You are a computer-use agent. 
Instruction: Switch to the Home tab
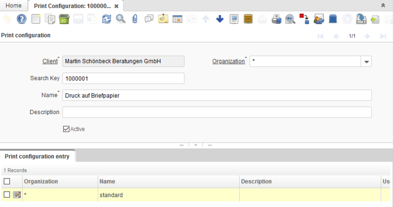[13, 5]
